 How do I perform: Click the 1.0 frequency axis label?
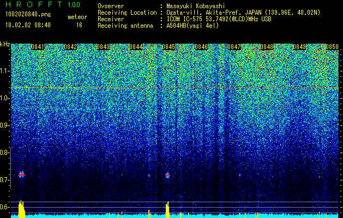pyautogui.click(x=5, y=98)
